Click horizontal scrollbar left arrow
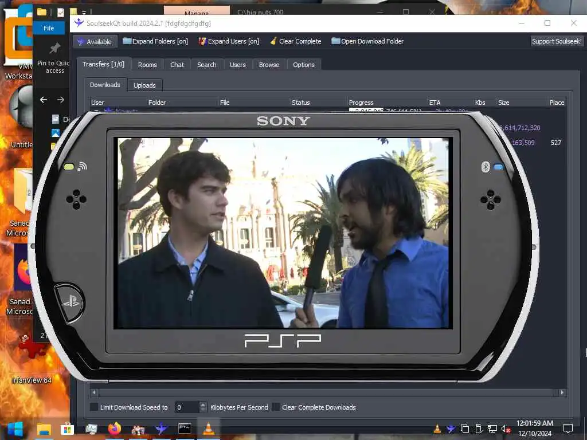 coord(94,392)
